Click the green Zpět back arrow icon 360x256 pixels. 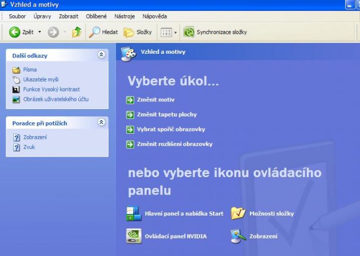pyautogui.click(x=14, y=32)
